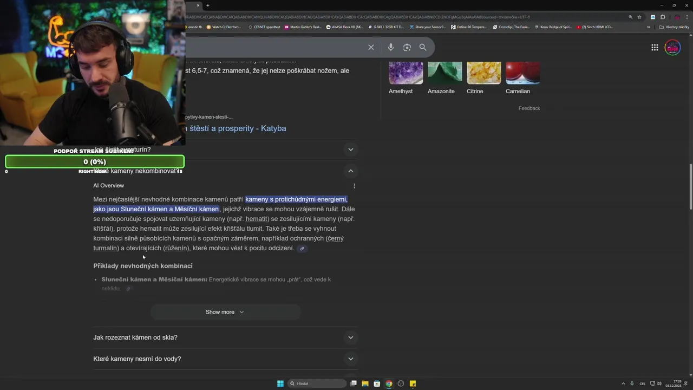
Task: Open 'Sinch HDMI LCD' bookmark
Action: pyautogui.click(x=595, y=27)
